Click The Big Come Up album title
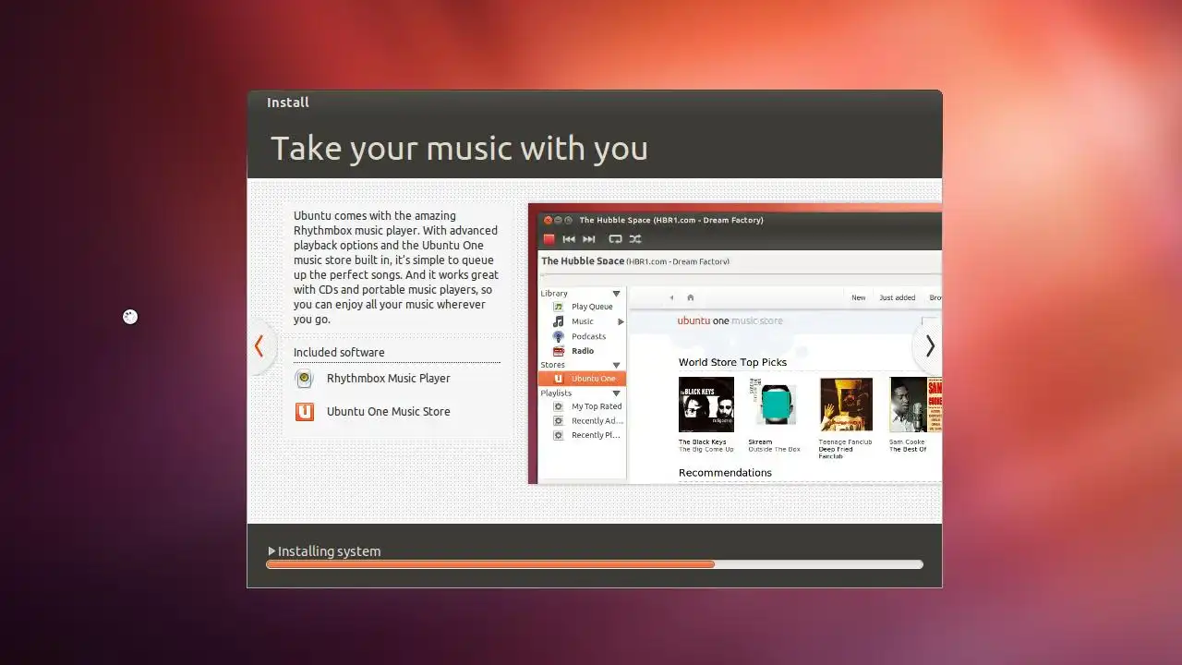 tap(706, 450)
